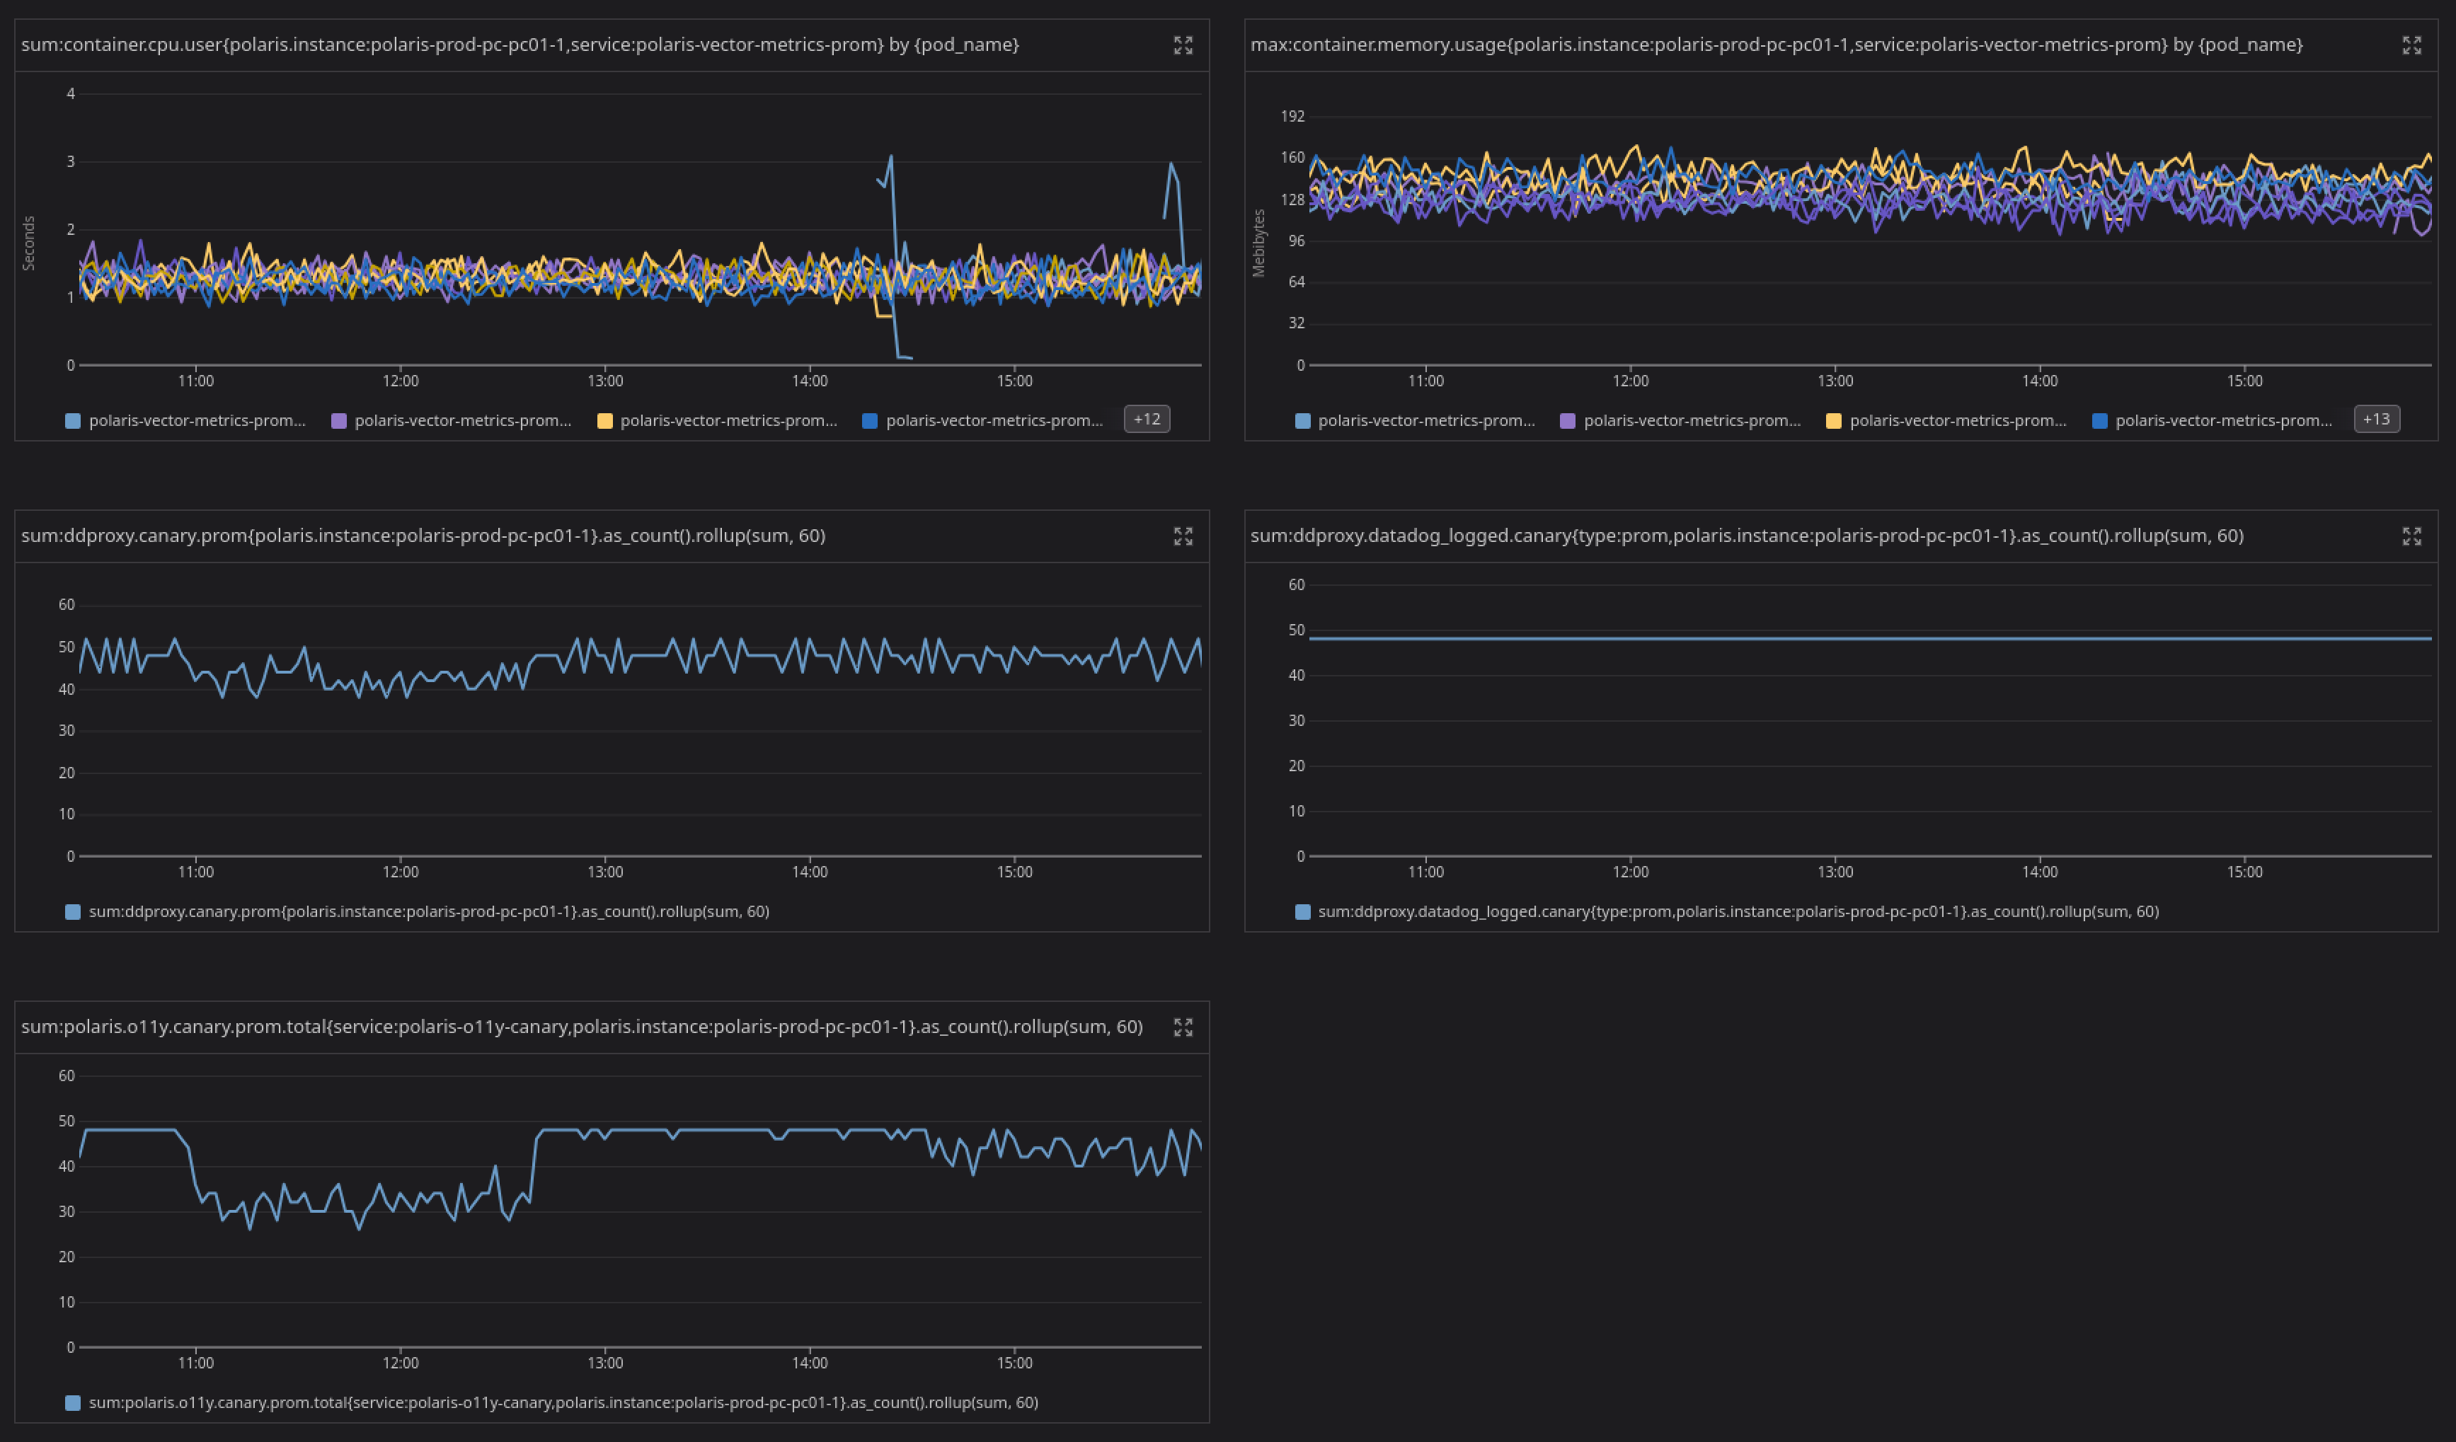Screen dimensions: 2456x1442
Task: Click the legend marker for ddproxy.canary.prom series
Action: (x=71, y=911)
